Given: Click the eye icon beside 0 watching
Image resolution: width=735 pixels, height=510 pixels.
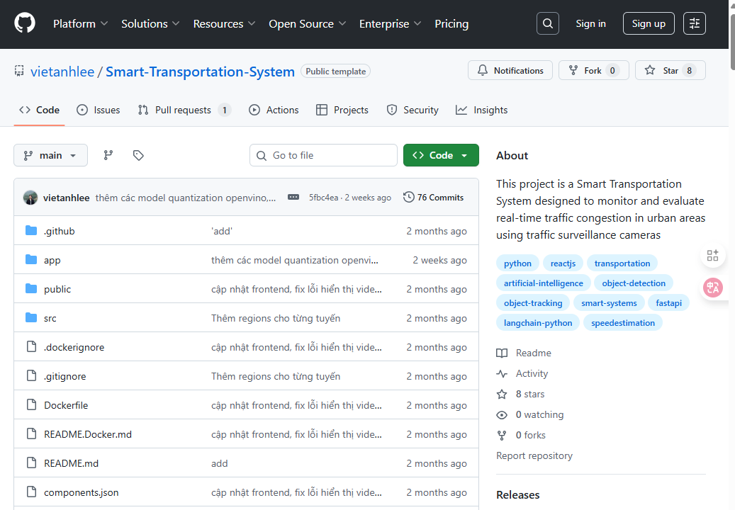Looking at the screenshot, I should [x=502, y=415].
